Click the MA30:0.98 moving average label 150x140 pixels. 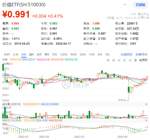pos(57,60)
